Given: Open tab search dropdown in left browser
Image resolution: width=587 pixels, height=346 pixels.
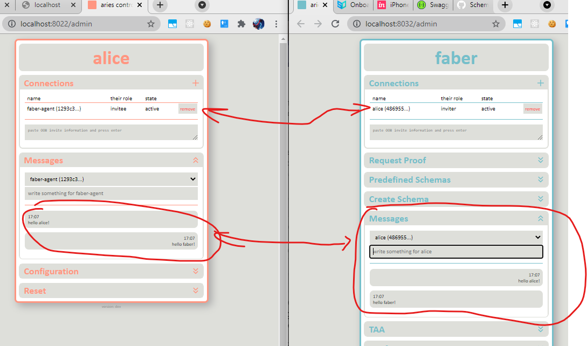Looking at the screenshot, I should click(202, 5).
